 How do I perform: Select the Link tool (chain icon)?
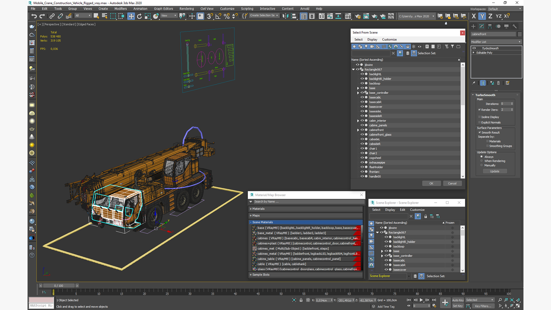pos(52,16)
